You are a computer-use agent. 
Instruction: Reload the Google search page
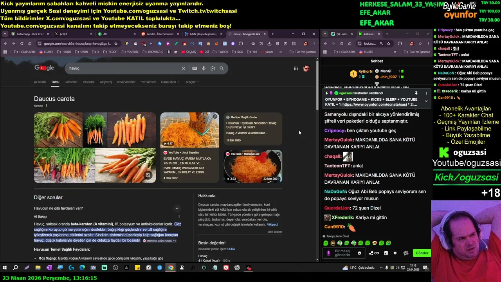point(22,43)
